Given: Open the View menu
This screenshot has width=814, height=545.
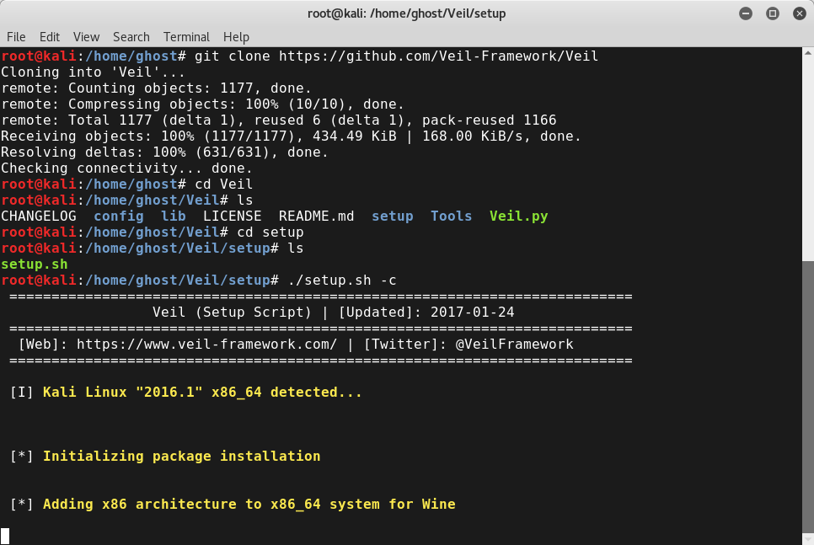Looking at the screenshot, I should click(86, 37).
